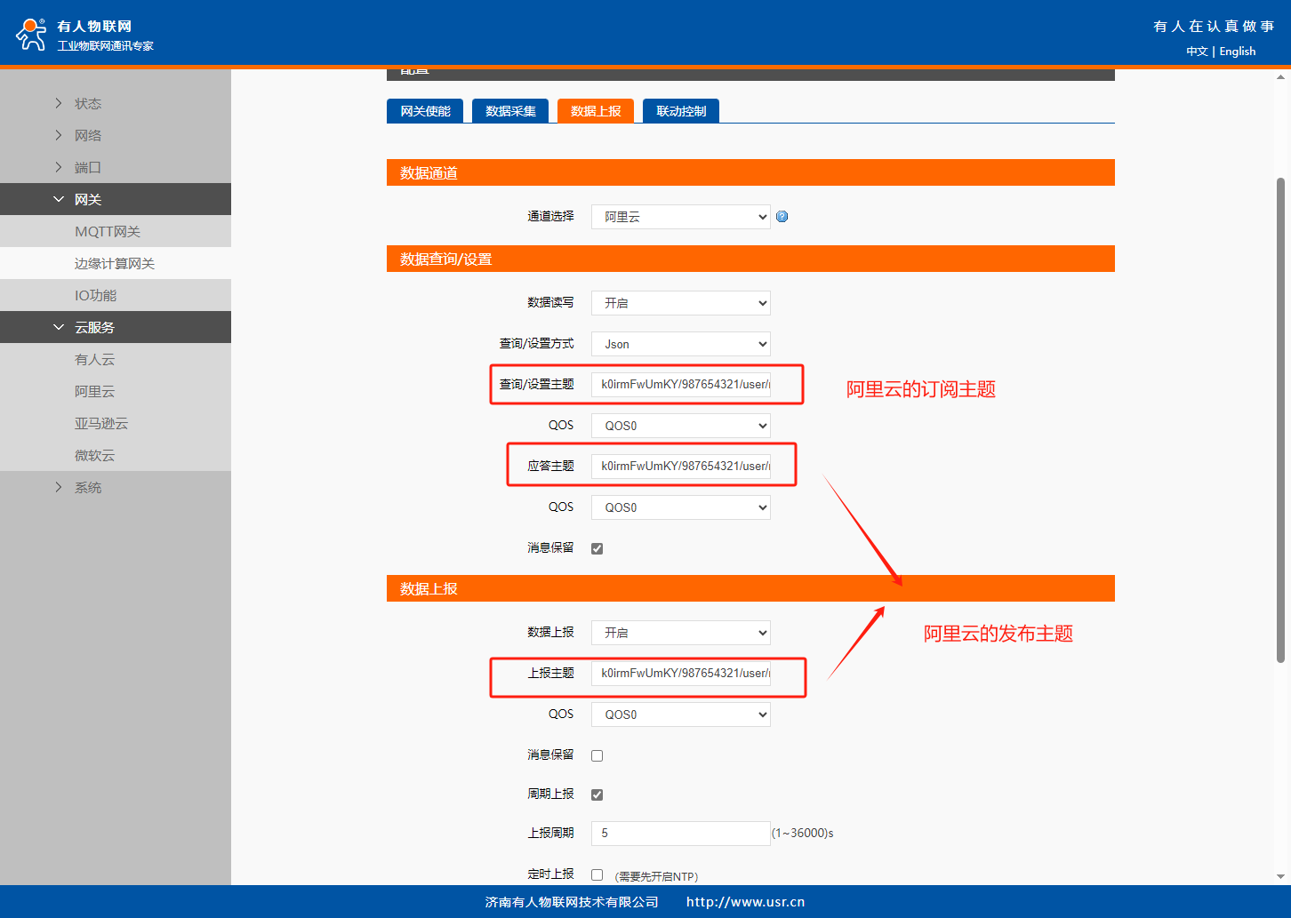Switch language to 中文

click(1197, 52)
